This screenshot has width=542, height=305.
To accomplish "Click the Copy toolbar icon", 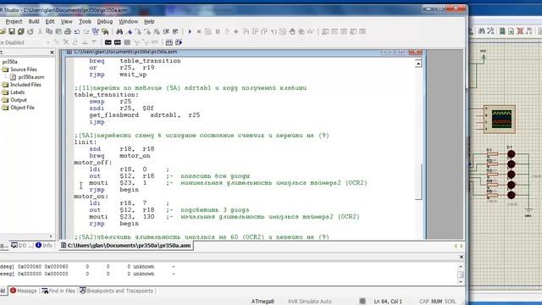I will pos(49,31).
